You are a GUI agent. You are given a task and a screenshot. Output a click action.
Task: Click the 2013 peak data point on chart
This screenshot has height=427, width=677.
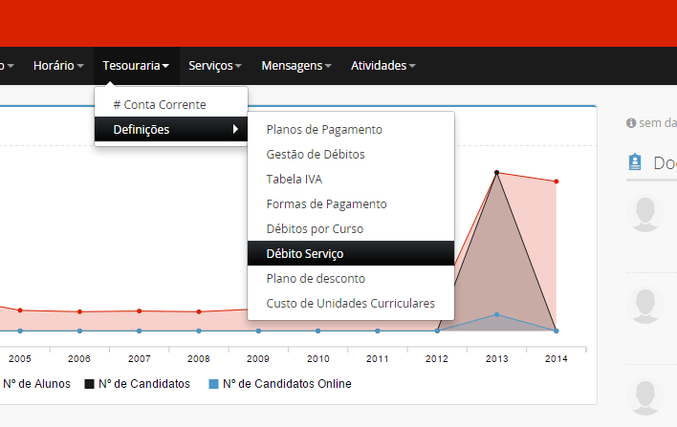[x=496, y=172]
